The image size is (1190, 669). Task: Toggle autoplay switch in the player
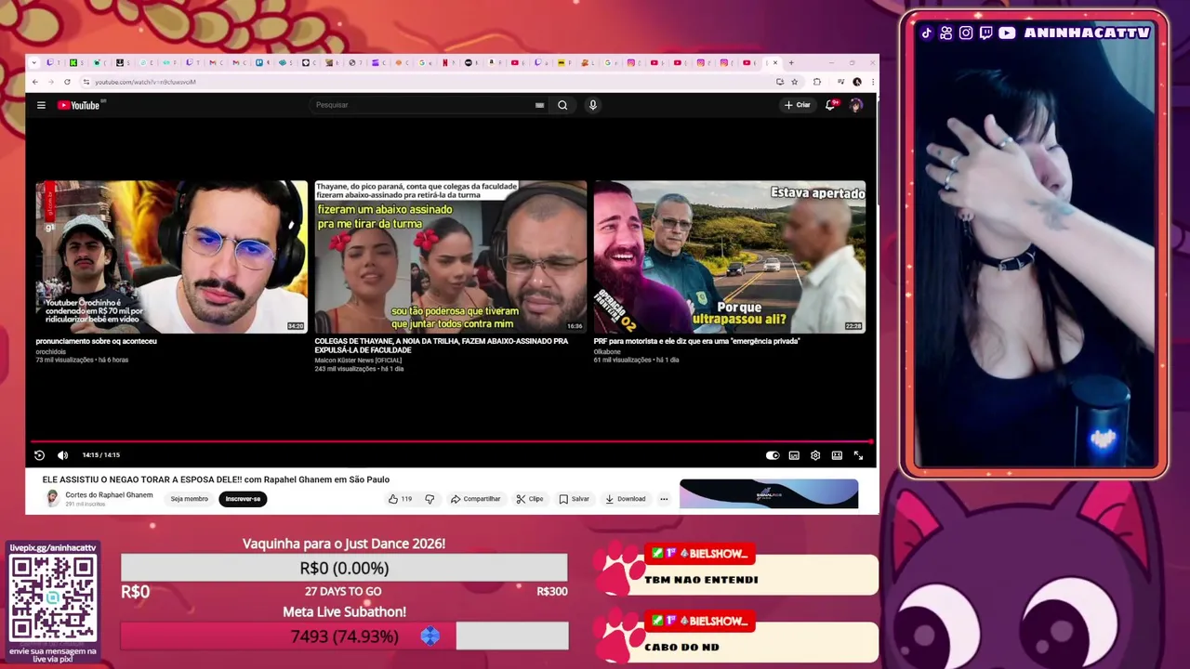773,455
